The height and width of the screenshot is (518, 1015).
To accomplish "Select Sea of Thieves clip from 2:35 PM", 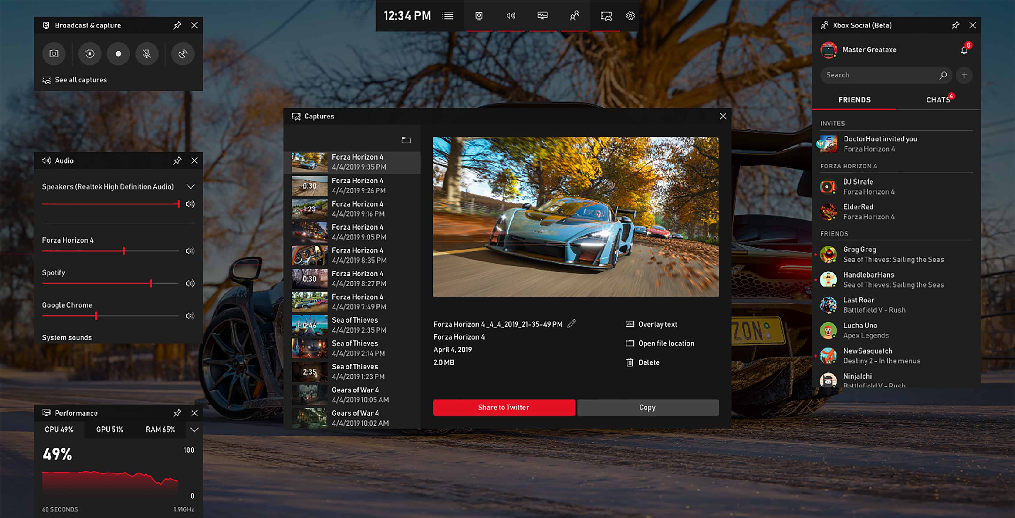I will point(352,325).
